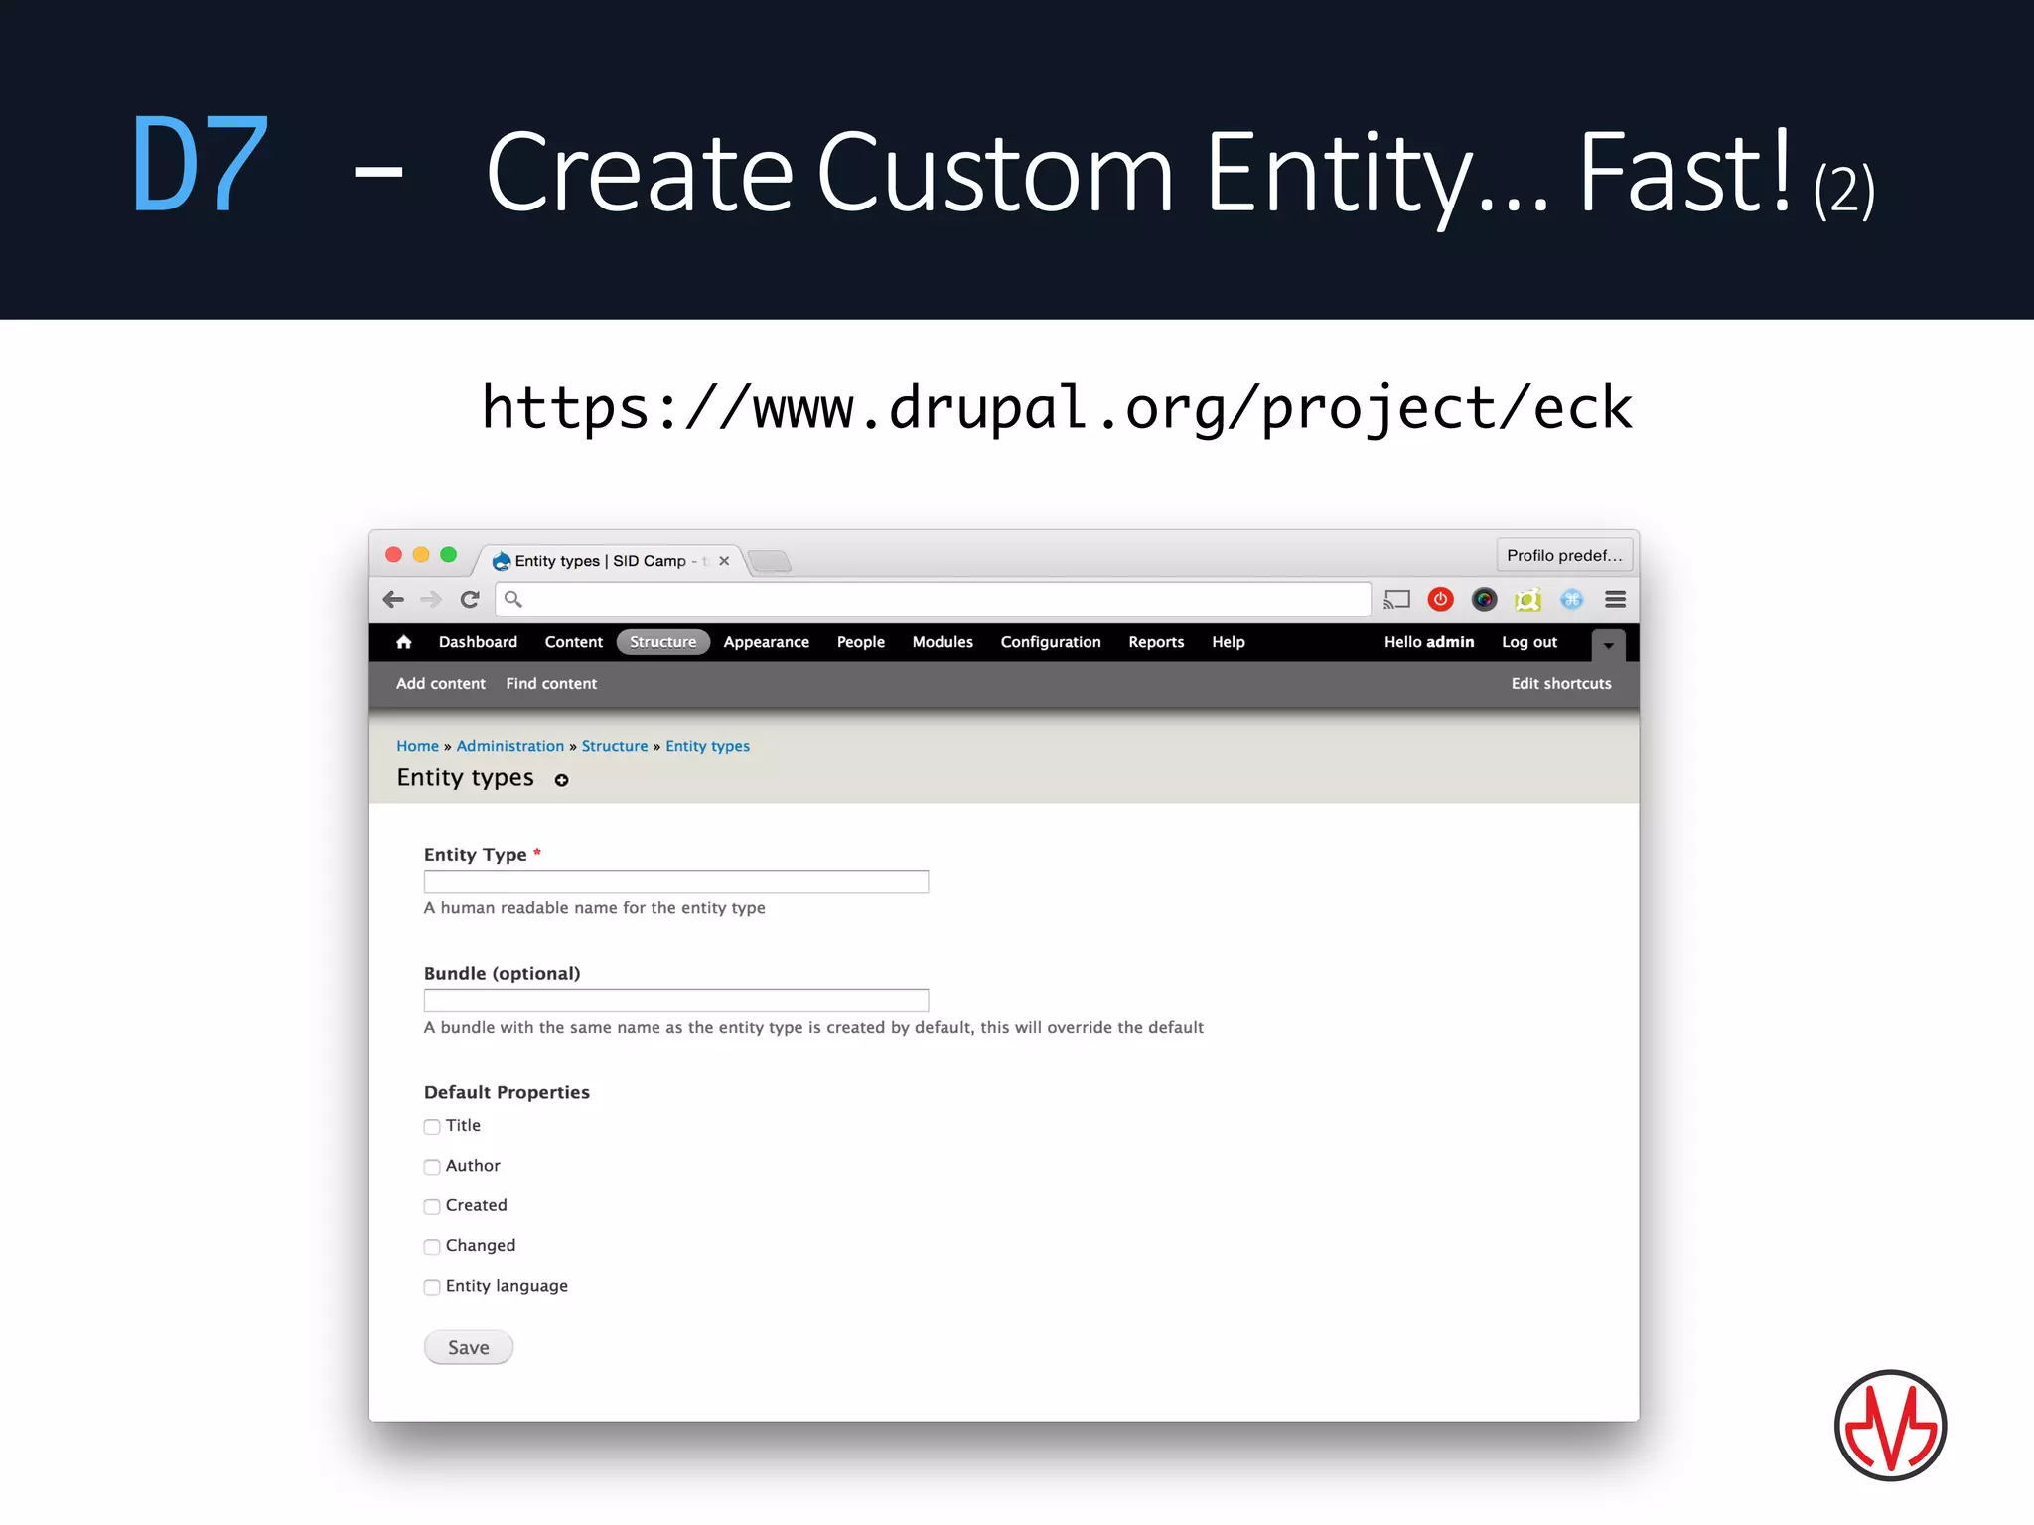Enable the Title property checkbox
This screenshot has height=1525, width=2034.
[x=432, y=1126]
